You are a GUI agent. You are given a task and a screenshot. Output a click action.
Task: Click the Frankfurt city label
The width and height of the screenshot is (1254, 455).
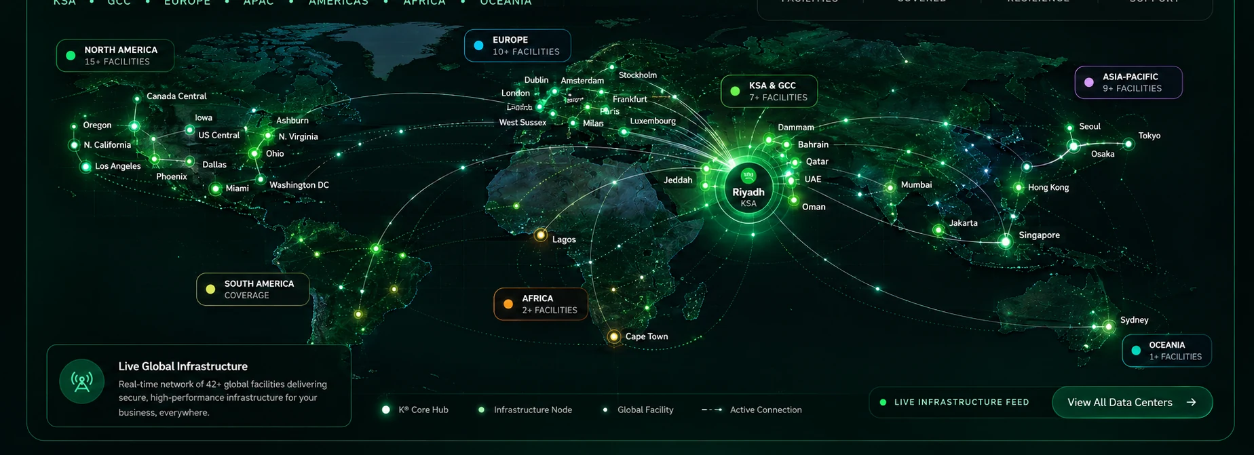click(x=630, y=99)
